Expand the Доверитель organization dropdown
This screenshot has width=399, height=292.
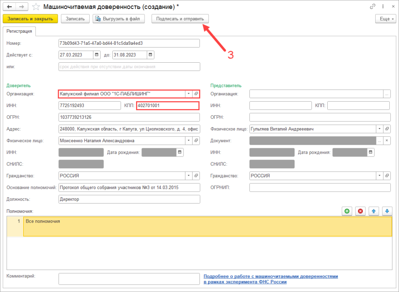click(x=189, y=94)
